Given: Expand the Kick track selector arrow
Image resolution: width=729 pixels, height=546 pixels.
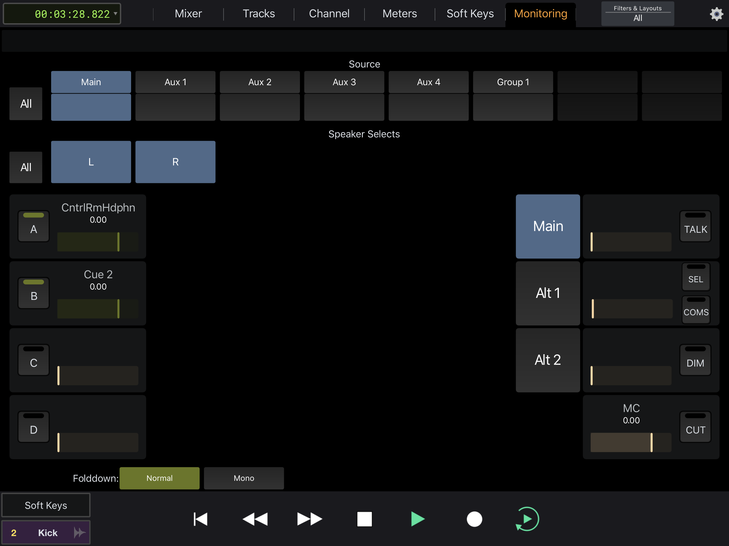Looking at the screenshot, I should [x=79, y=533].
